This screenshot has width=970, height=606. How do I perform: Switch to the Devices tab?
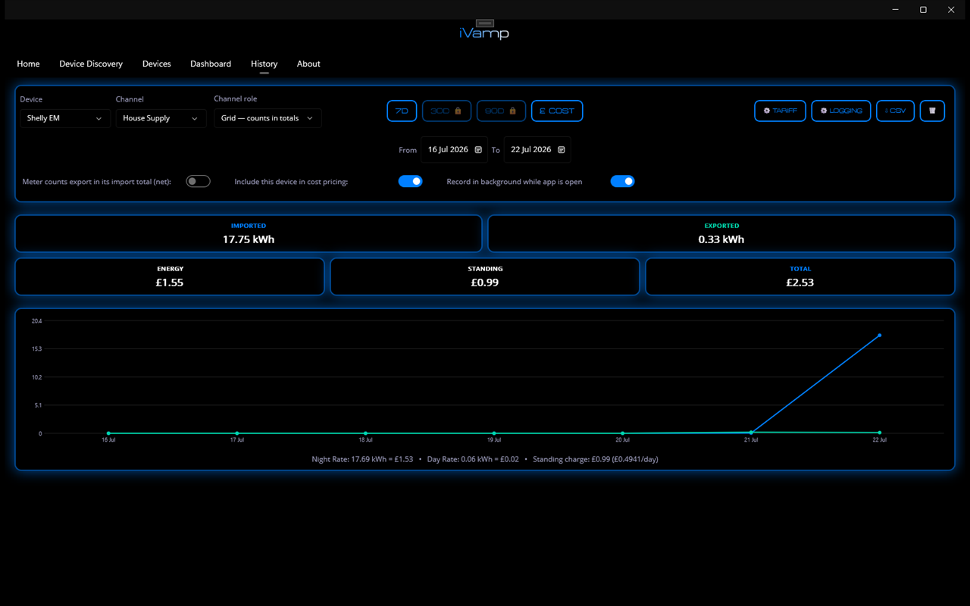point(157,64)
